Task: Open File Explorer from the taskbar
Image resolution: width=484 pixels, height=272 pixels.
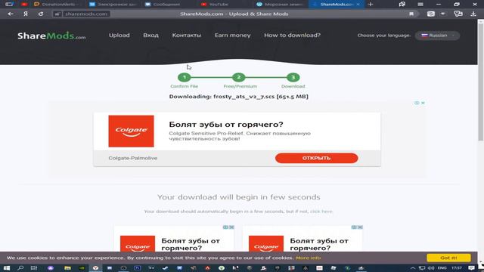Action: (67, 268)
